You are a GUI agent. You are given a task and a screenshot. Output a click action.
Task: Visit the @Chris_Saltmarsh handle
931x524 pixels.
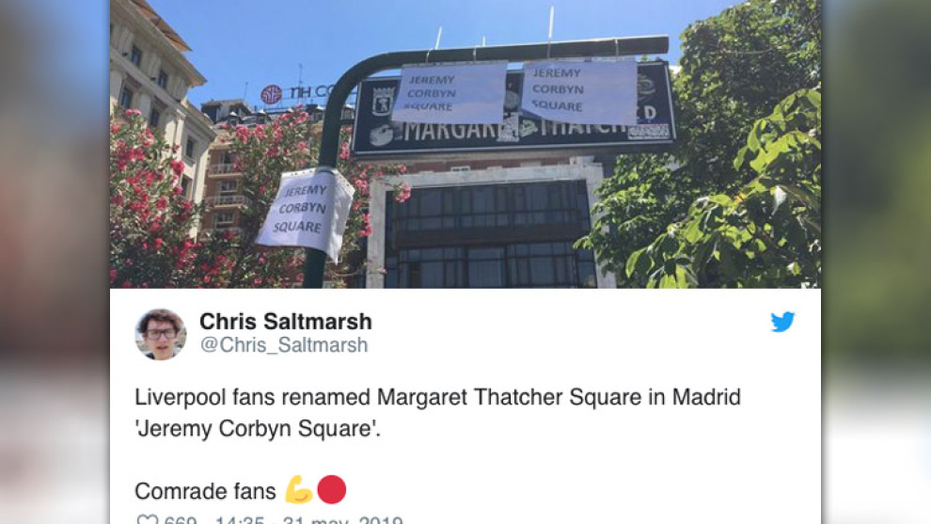pos(284,345)
